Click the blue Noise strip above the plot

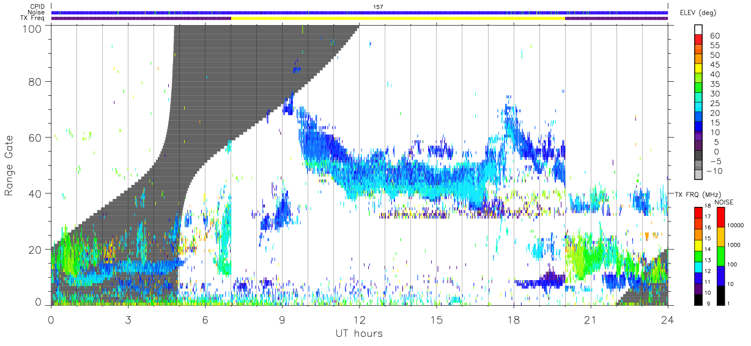click(360, 12)
